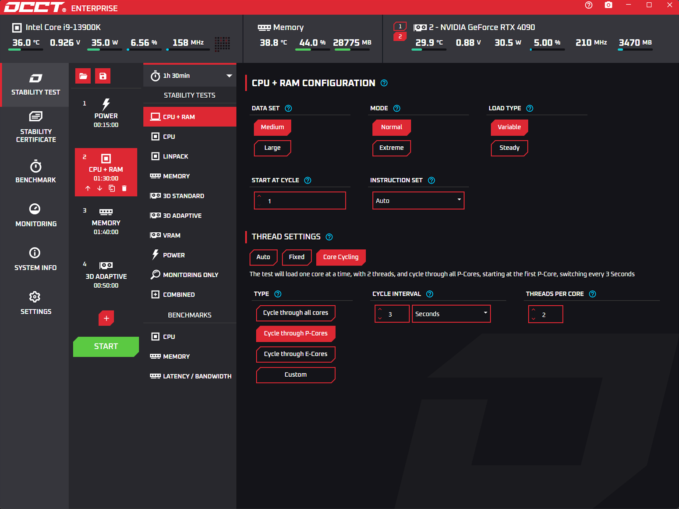
Task: Select Cycle through all cores
Action: point(296,313)
